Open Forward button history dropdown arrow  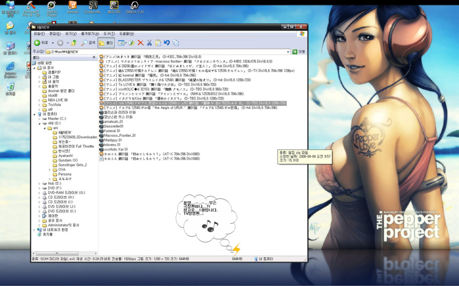click(67, 43)
